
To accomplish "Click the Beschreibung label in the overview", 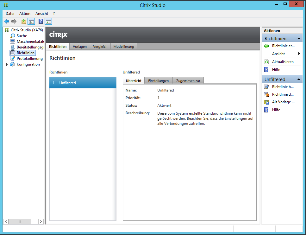I will tap(138, 113).
